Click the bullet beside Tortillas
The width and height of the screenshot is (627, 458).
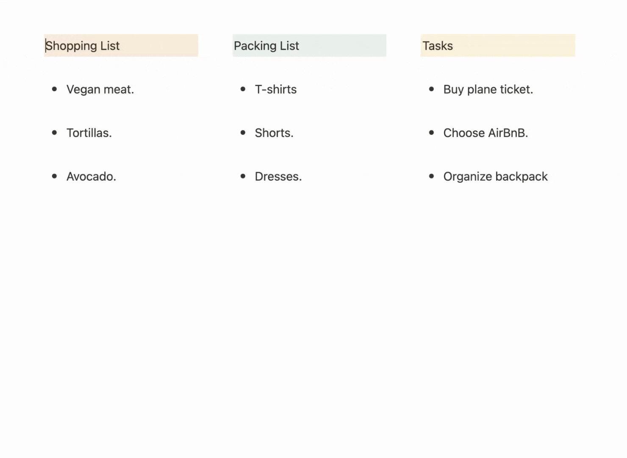[54, 133]
